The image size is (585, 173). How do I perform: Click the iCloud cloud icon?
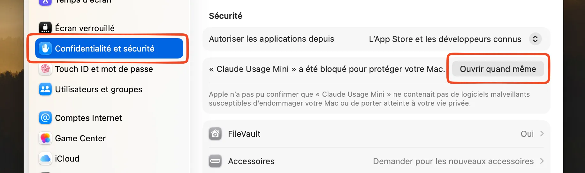[45, 158]
